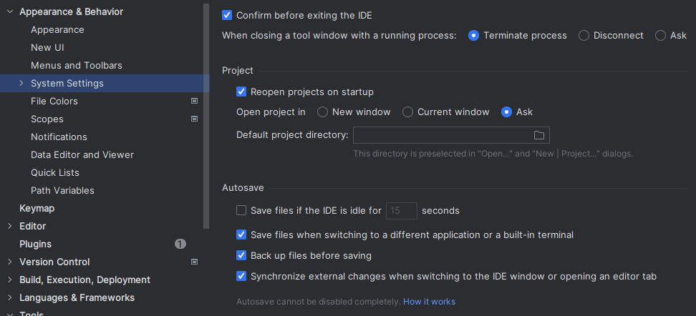
Task: Enable Save files if IDE is idle
Action: pos(242,210)
